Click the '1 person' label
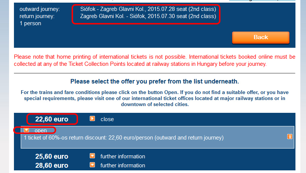 [31, 23]
